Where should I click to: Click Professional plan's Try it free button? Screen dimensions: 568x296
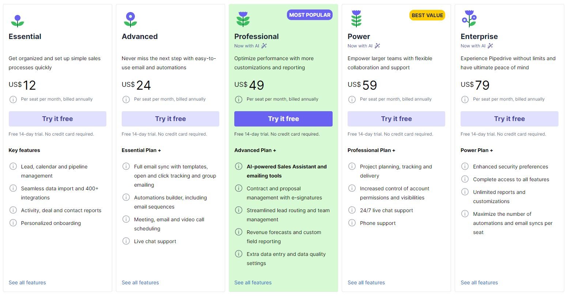283,119
